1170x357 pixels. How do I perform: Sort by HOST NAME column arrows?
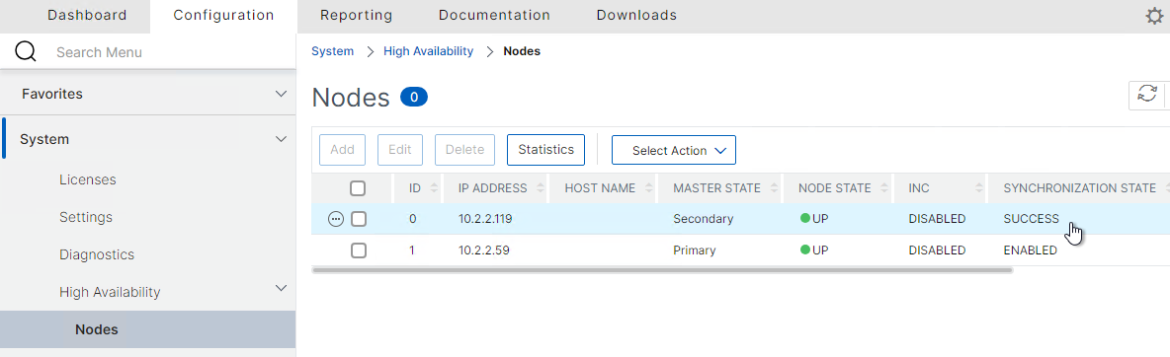(x=648, y=188)
